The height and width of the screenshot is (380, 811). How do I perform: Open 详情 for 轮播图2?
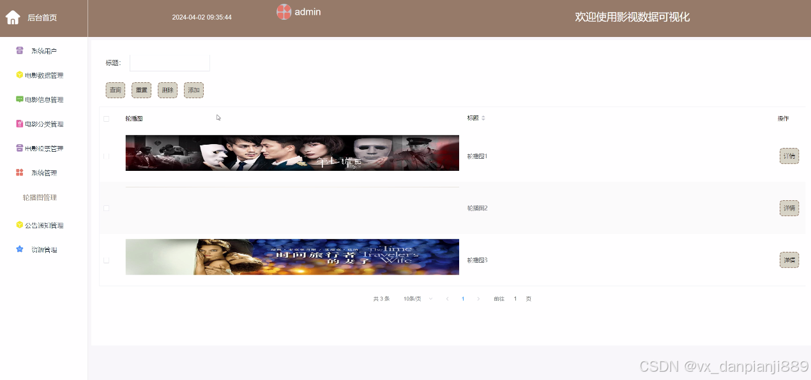(789, 208)
